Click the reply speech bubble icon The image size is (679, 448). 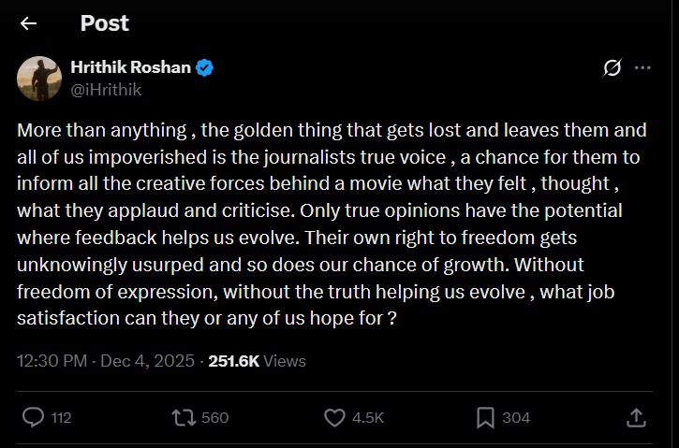click(x=32, y=417)
